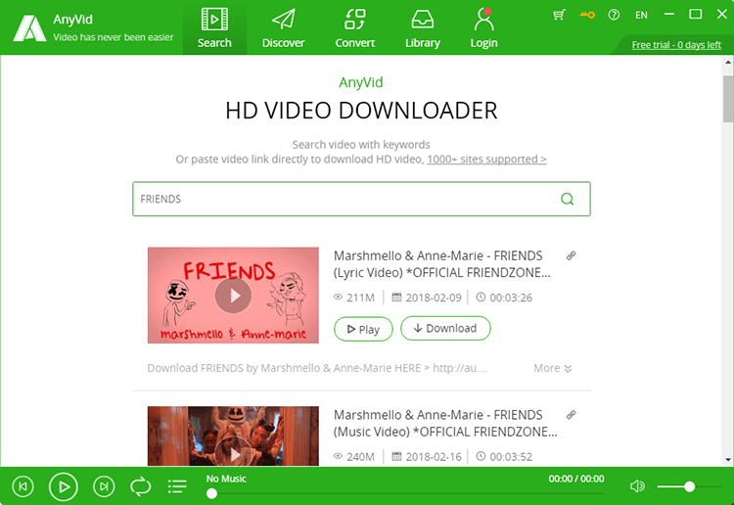
Task: Open the Search tab
Action: (x=214, y=27)
